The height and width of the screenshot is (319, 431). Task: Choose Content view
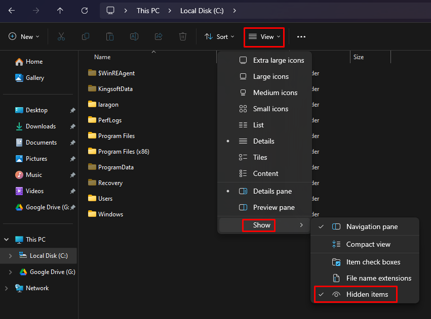[264, 173]
